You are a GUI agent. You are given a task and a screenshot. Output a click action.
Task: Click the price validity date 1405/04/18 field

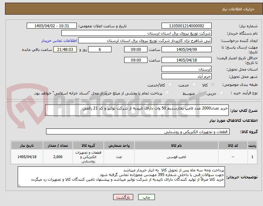(187, 60)
